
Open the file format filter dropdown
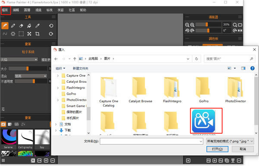point(230,141)
